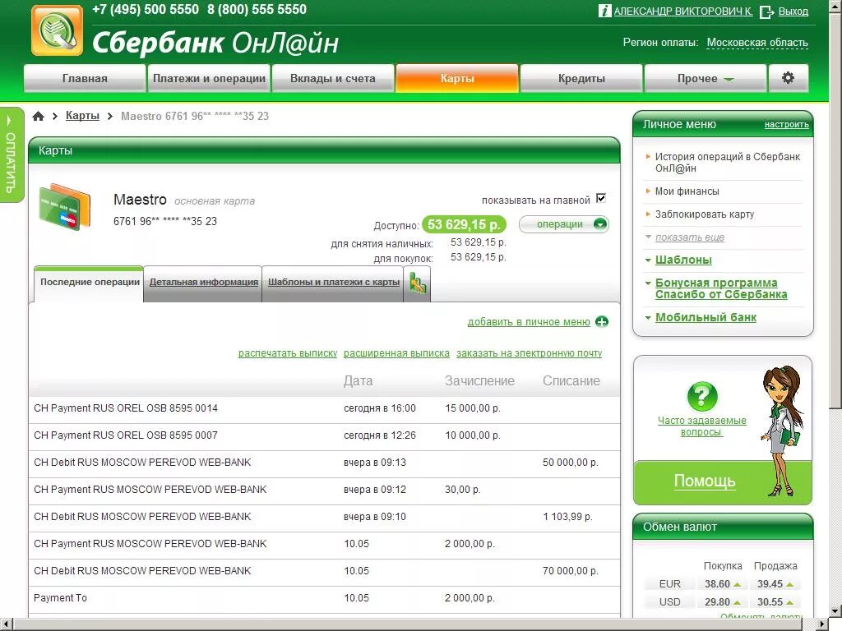The height and width of the screenshot is (631, 842).
Task: Click the green plus icon to add
Action: point(602,322)
